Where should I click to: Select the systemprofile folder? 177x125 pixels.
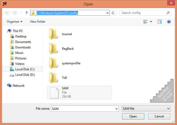pyautogui.click(x=80, y=63)
